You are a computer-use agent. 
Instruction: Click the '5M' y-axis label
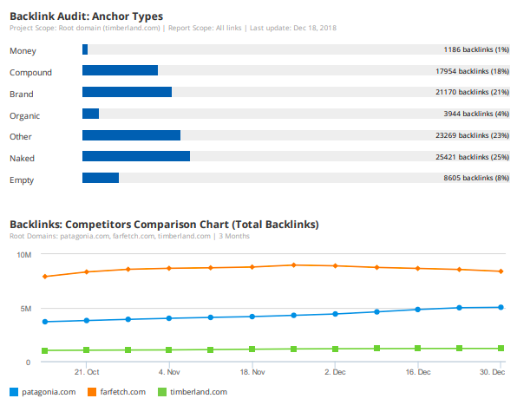coord(26,309)
